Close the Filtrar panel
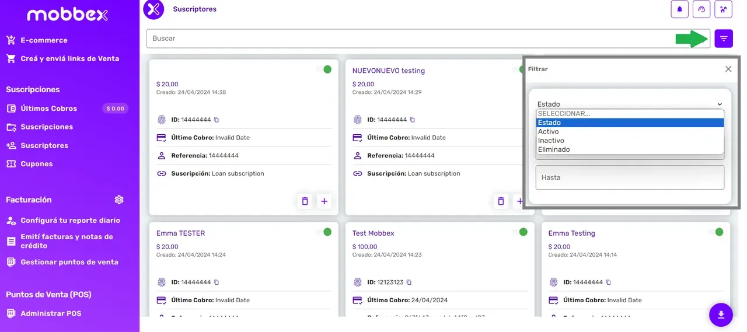The height and width of the screenshot is (332, 747). tap(728, 69)
